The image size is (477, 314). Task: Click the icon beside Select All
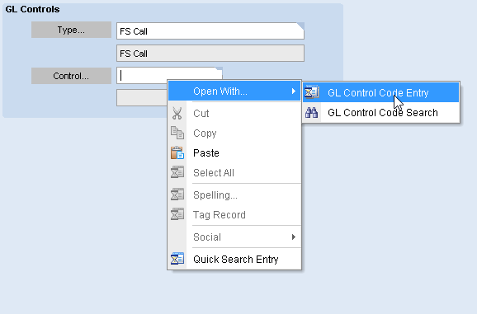[x=177, y=172]
